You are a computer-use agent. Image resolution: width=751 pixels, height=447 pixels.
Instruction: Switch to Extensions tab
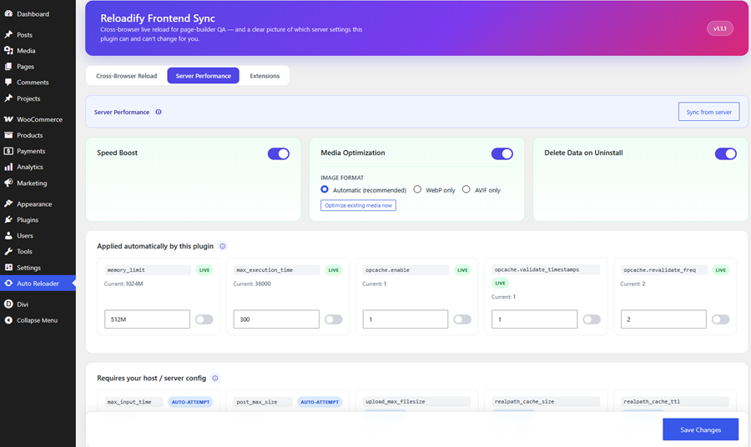coord(265,76)
